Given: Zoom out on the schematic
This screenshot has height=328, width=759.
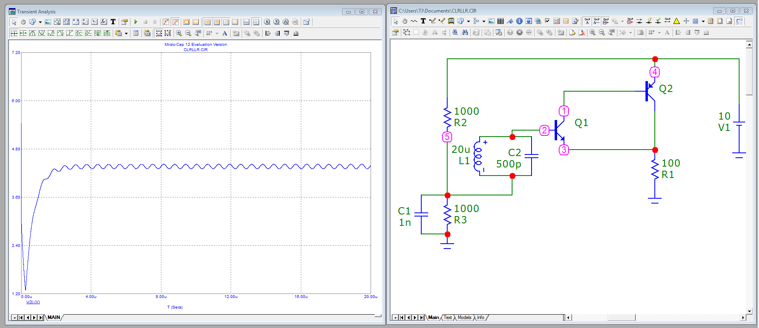Looking at the screenshot, I should tap(602, 32).
